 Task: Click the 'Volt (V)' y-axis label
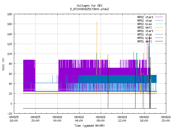click(x=3, y=64)
